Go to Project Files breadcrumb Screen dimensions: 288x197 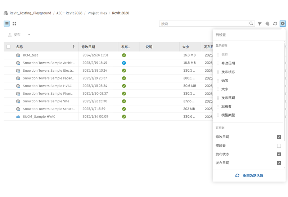pyautogui.click(x=97, y=13)
